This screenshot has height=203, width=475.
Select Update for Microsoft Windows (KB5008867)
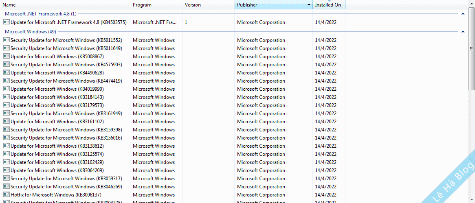pos(57,56)
